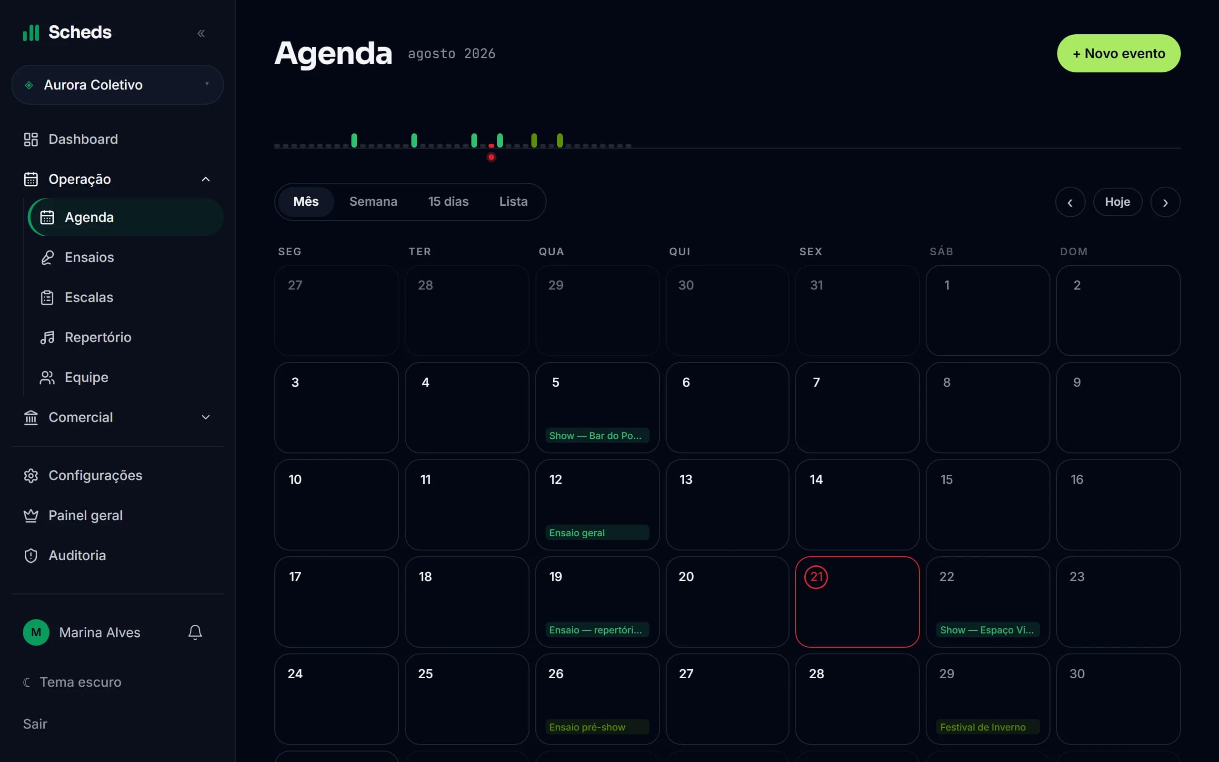Go to next month arrow
This screenshot has width=1219, height=762.
pyautogui.click(x=1165, y=202)
